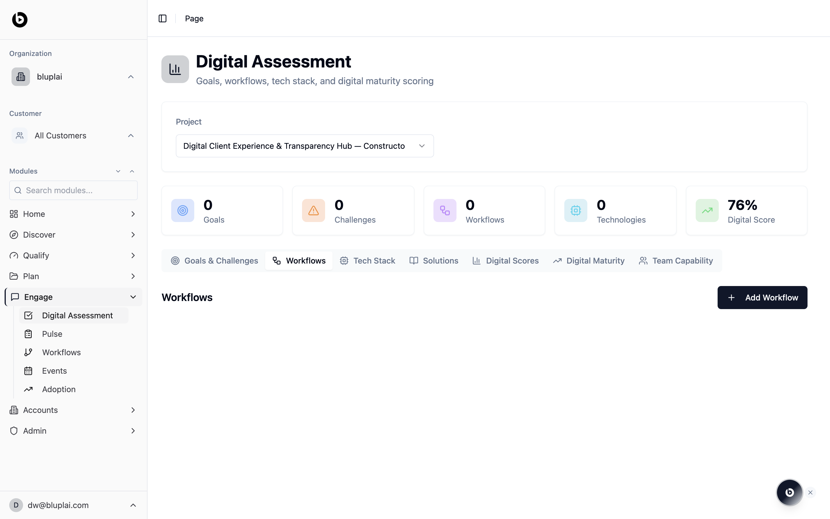Image resolution: width=830 pixels, height=519 pixels.
Task: Click the Search modules input field
Action: (73, 190)
